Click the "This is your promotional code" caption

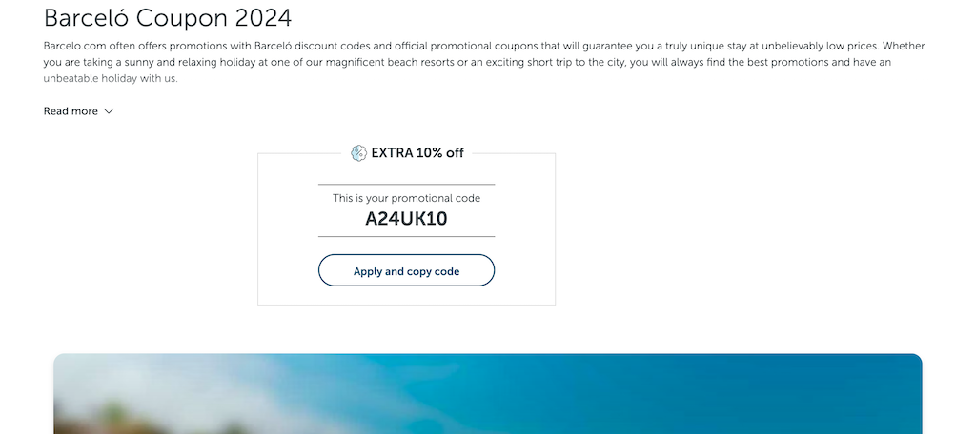pyautogui.click(x=406, y=198)
